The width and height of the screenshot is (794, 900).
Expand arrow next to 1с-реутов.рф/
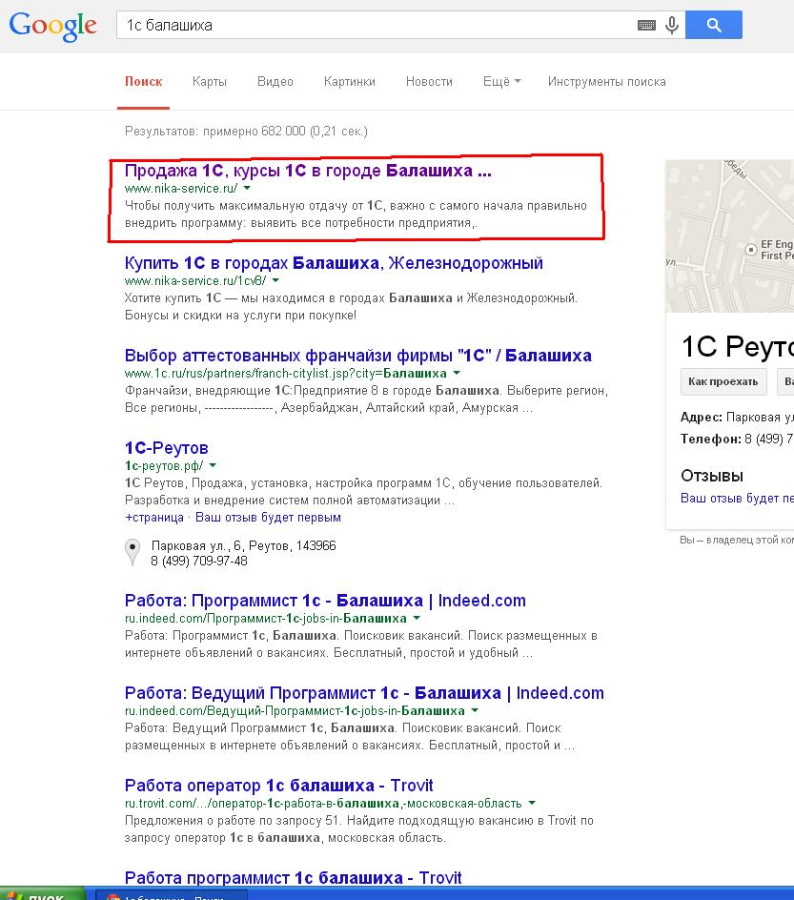pos(213,465)
